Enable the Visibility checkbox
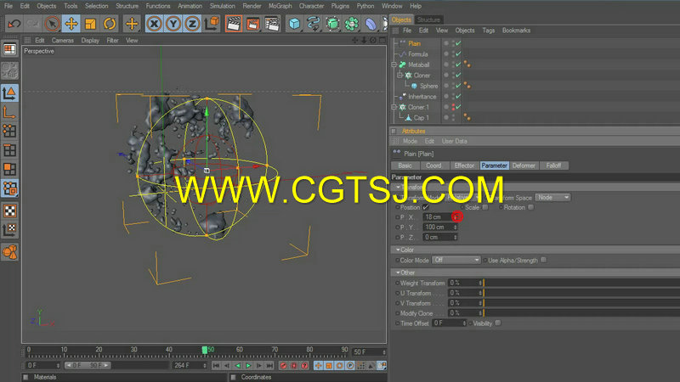680x382 pixels. pyautogui.click(x=498, y=323)
